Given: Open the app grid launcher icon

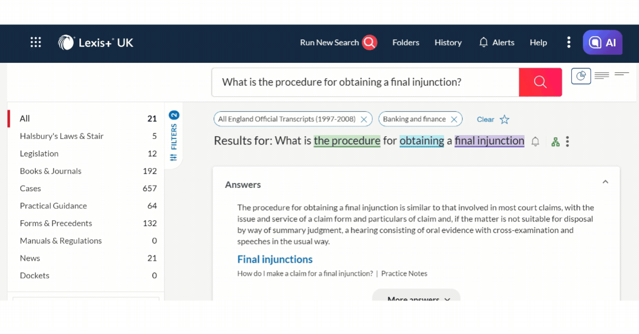Looking at the screenshot, I should click(x=36, y=43).
